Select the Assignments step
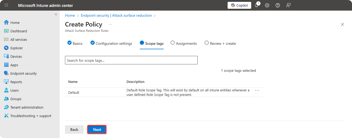This screenshot has width=352, height=138. pos(184,43)
